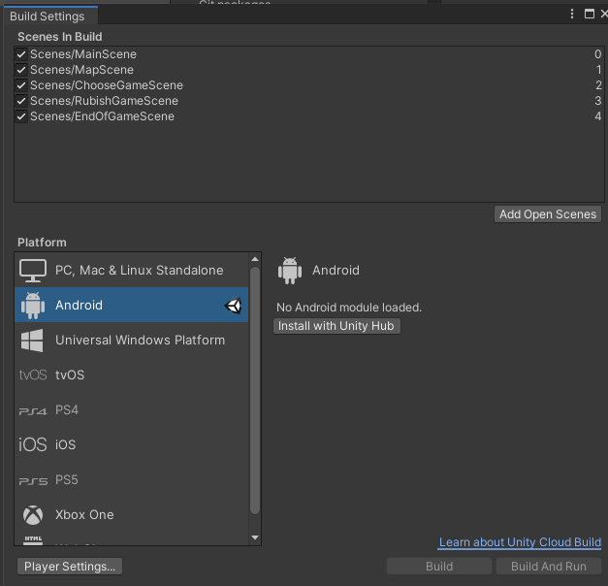
Task: Click the tvOS platform icon
Action: click(x=33, y=374)
